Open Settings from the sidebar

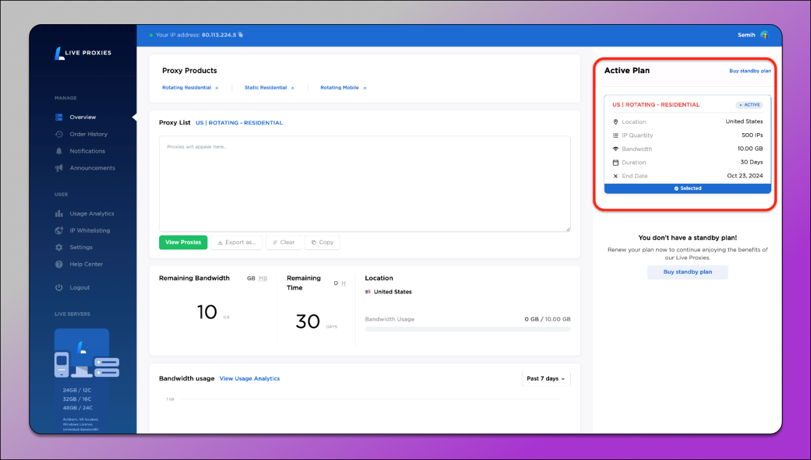[81, 247]
